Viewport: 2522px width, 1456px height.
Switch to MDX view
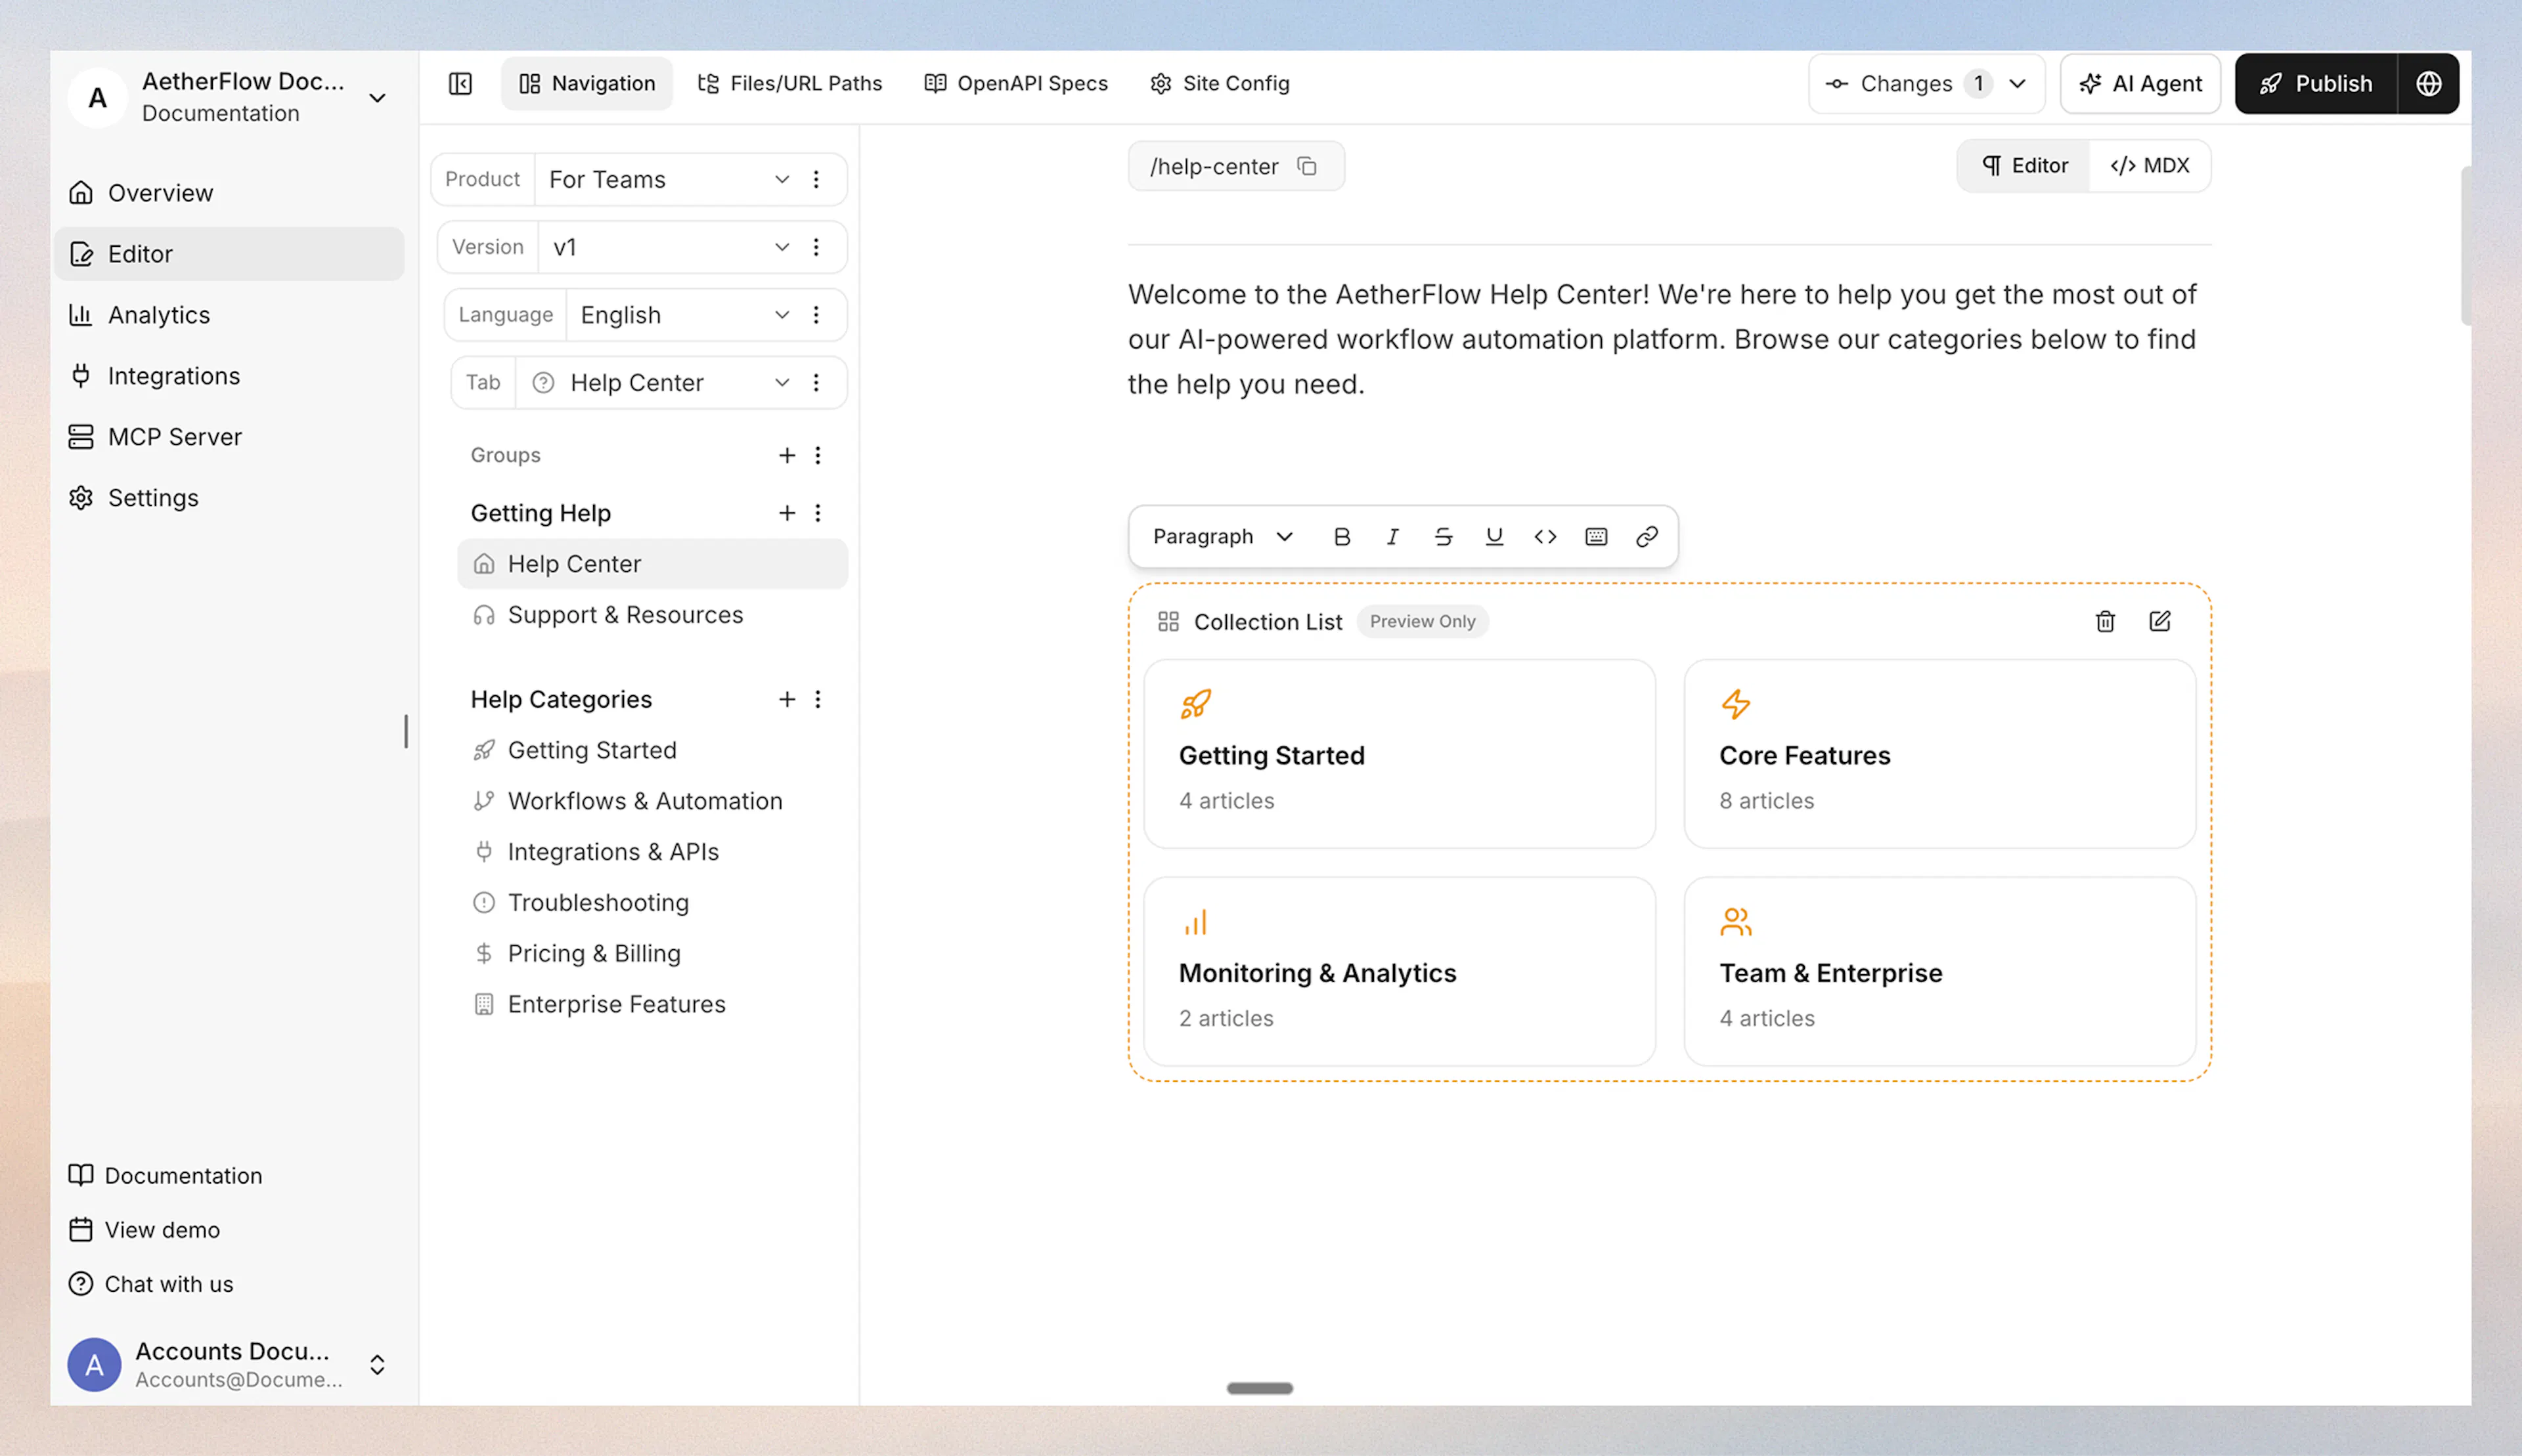coord(2150,166)
